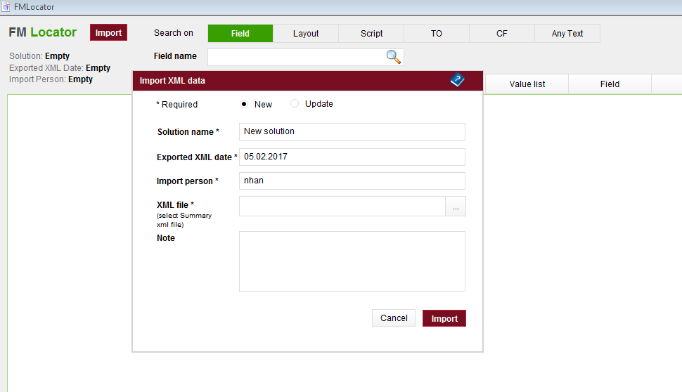Cancel the Import XML data dialog
The image size is (682, 392).
pyautogui.click(x=394, y=318)
